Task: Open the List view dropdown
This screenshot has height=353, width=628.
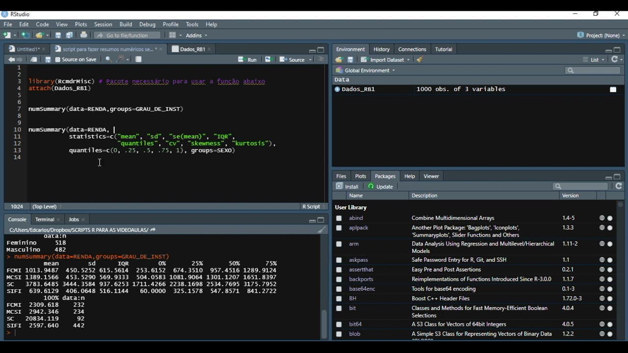Action: pyautogui.click(x=594, y=60)
